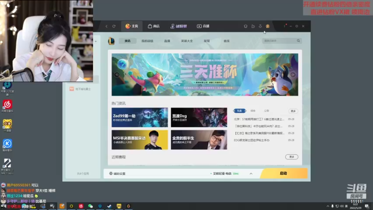Click the magnifier search icon
373x210 pixels.
coord(298,41)
